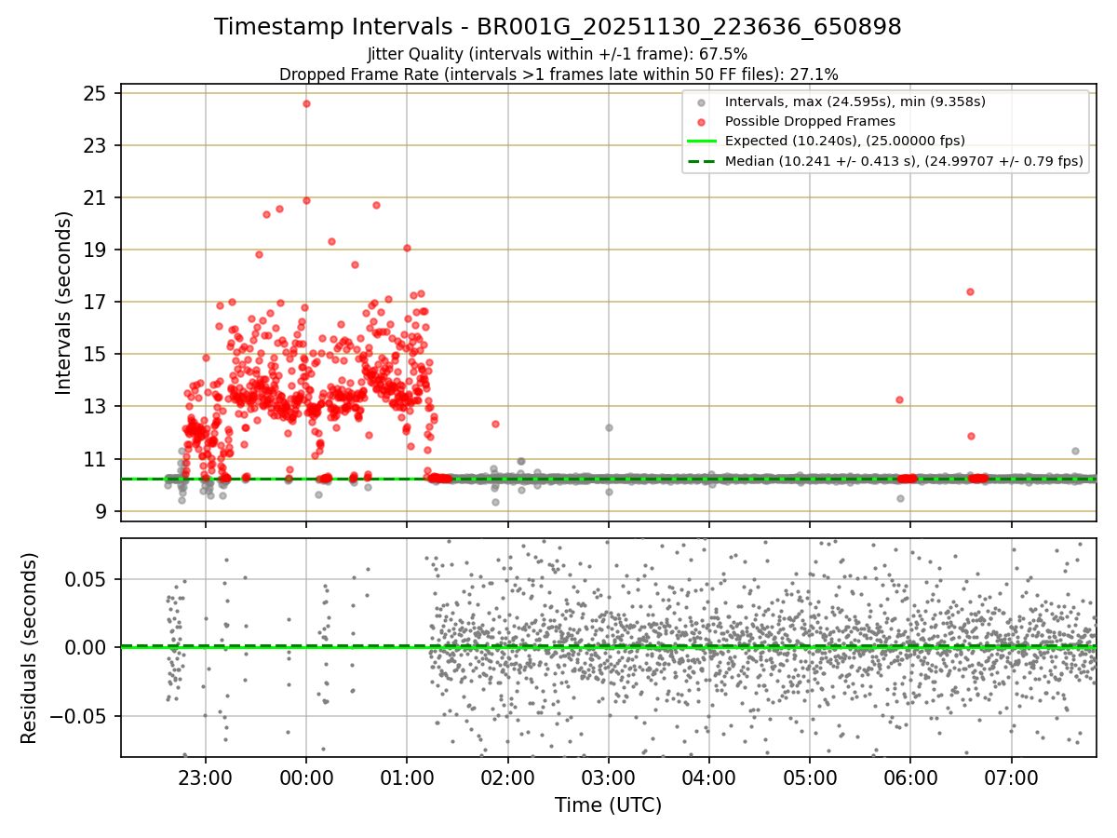The image size is (1117, 838).
Task: Click the highest red outlier point near 24.6 seconds
Action: click(306, 103)
